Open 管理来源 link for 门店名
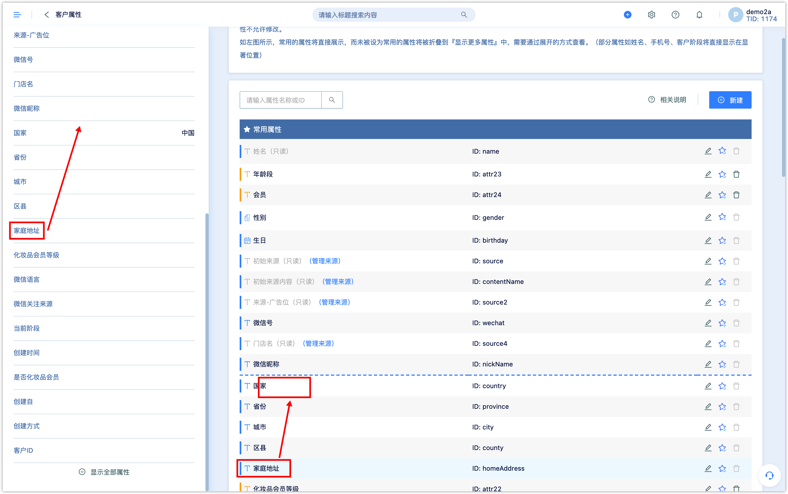Screen dimensions: 788x494 coord(318,343)
